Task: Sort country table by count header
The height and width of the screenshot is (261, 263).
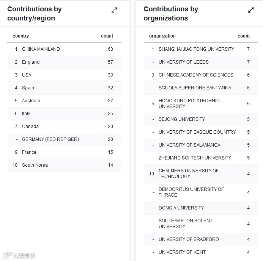Action: 107,36
